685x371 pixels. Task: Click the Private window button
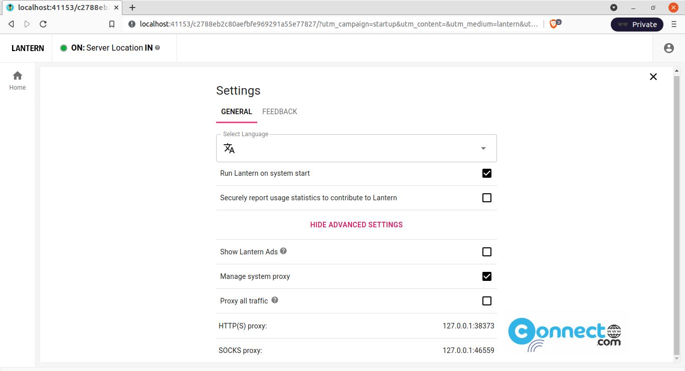pyautogui.click(x=637, y=24)
